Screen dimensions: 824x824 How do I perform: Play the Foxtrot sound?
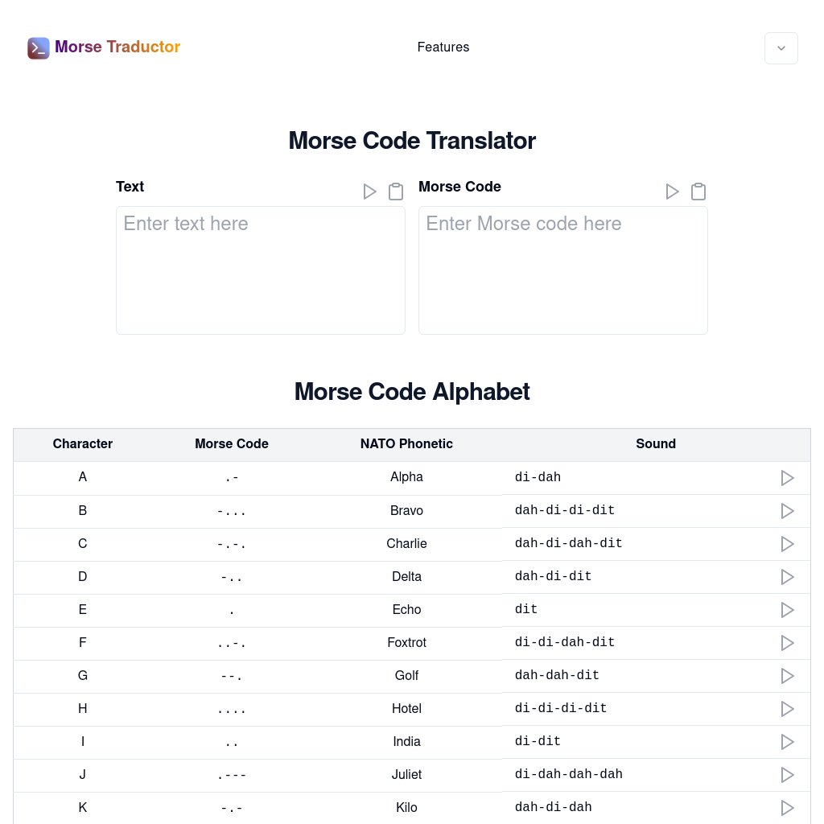pyautogui.click(x=787, y=643)
